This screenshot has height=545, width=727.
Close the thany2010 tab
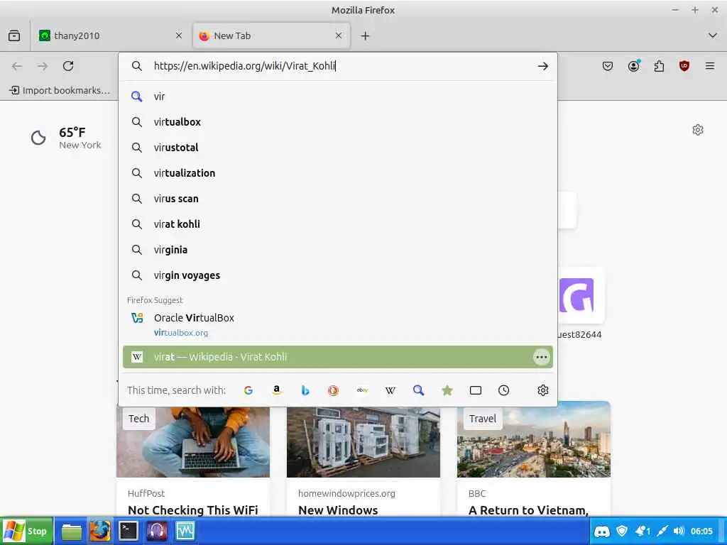(x=178, y=35)
